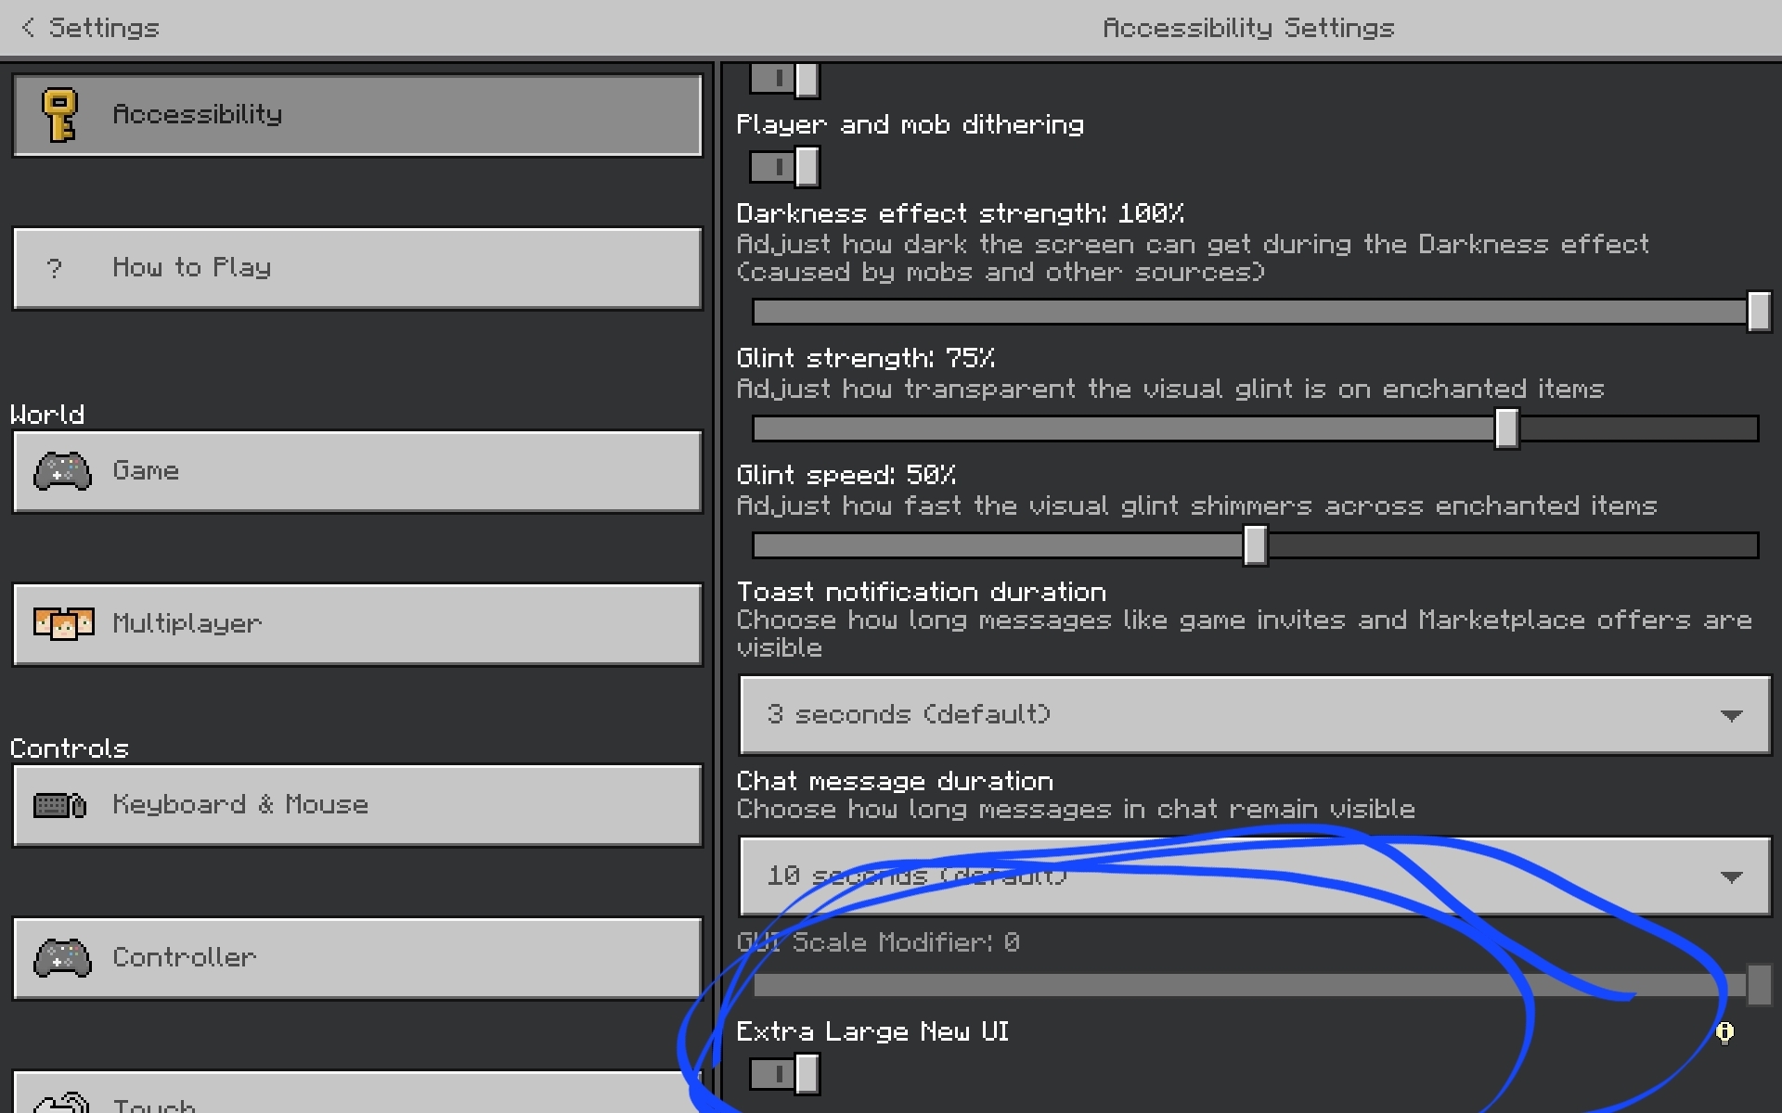Click the question mark How to Play icon
The height and width of the screenshot is (1113, 1782).
click(55, 268)
